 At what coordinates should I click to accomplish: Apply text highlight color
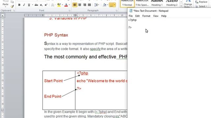click(59, 5)
